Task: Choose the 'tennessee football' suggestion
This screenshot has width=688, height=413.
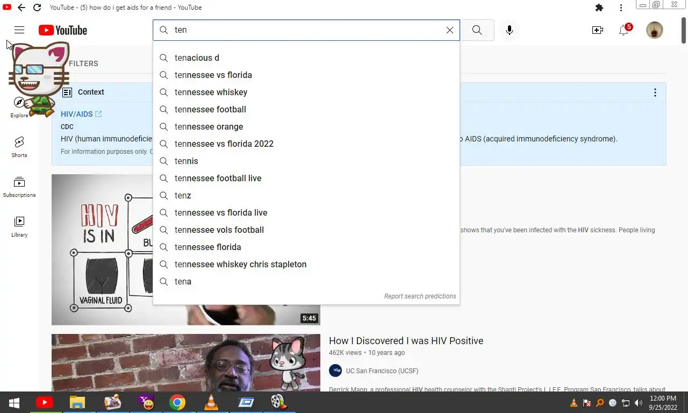Action: point(306,109)
